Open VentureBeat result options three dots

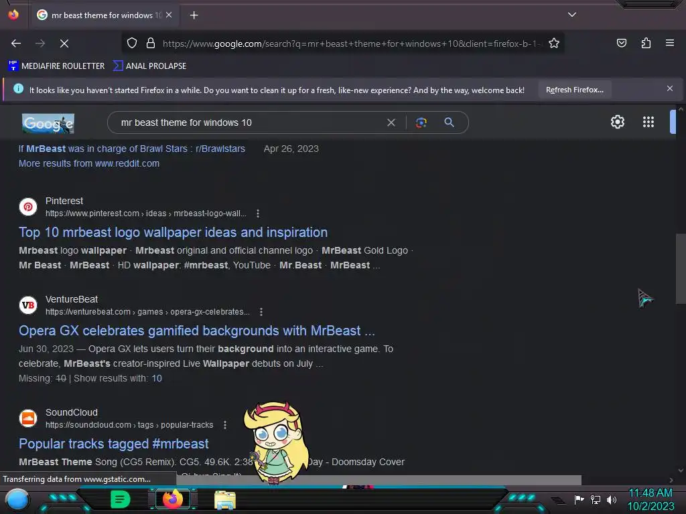pyautogui.click(x=261, y=312)
